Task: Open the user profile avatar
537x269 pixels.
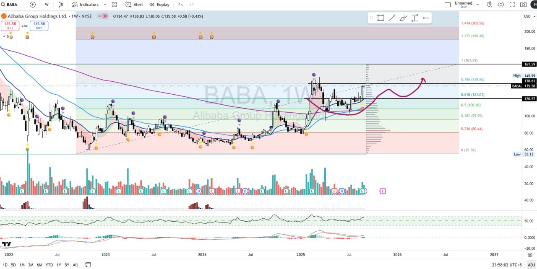Action: coord(534,5)
